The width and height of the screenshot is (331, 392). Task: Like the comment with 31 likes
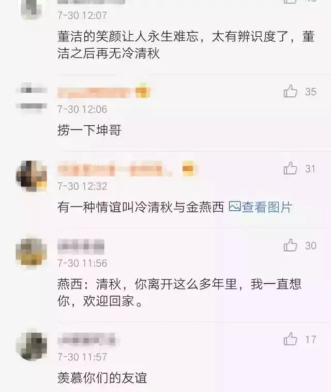[290, 168]
